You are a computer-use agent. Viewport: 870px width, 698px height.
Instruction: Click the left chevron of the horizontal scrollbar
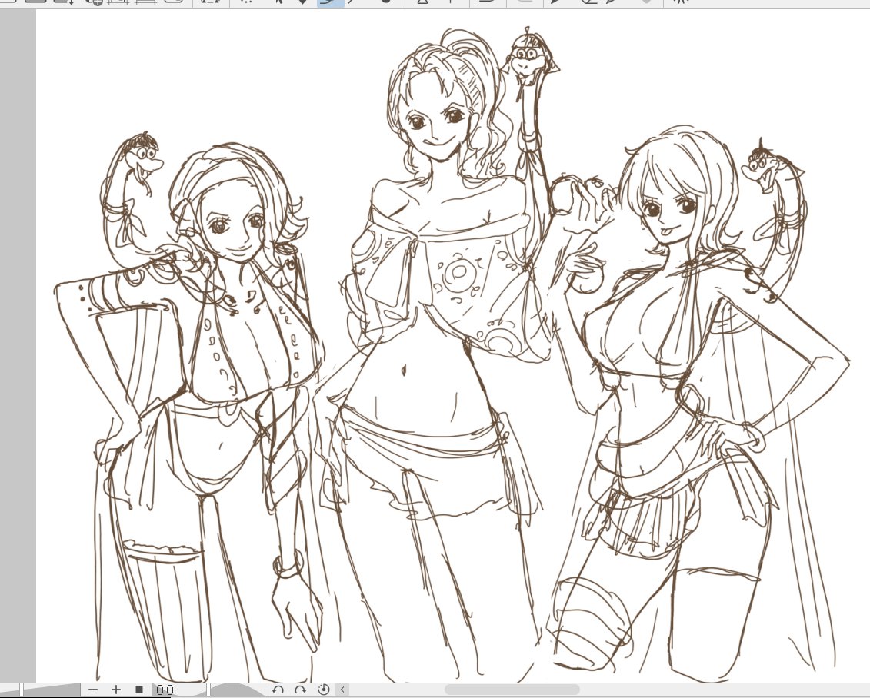(342, 690)
